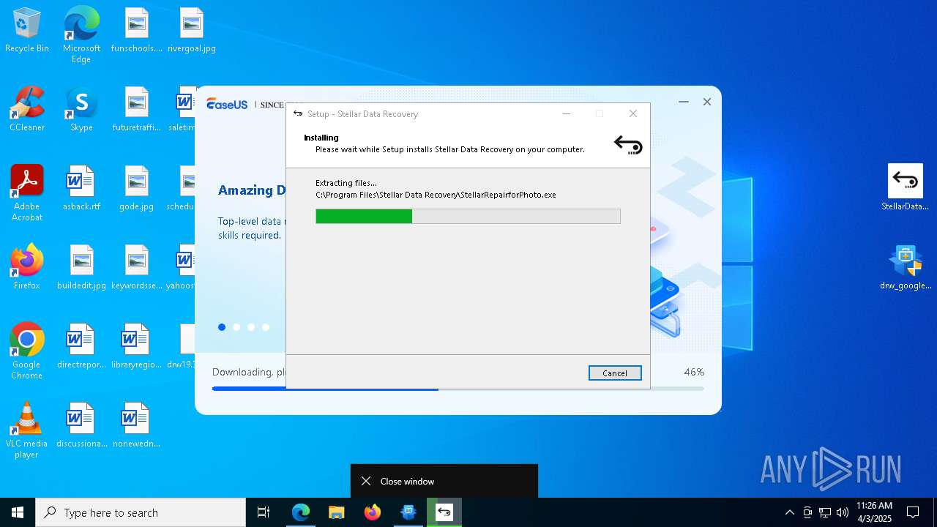Click the 46% download percentage text
The height and width of the screenshot is (527, 937).
694,372
